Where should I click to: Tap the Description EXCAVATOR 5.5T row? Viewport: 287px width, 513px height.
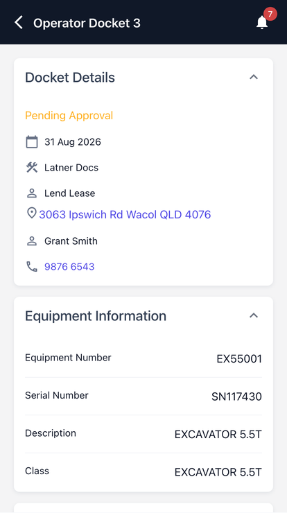[x=143, y=434]
